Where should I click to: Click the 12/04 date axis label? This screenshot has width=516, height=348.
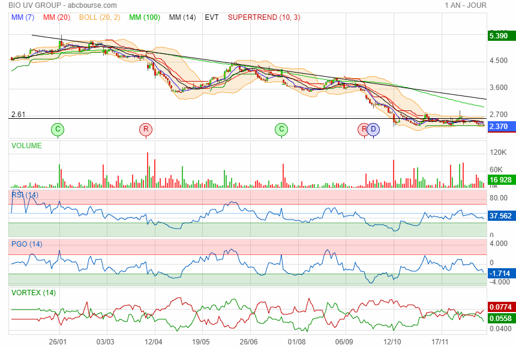154,342
